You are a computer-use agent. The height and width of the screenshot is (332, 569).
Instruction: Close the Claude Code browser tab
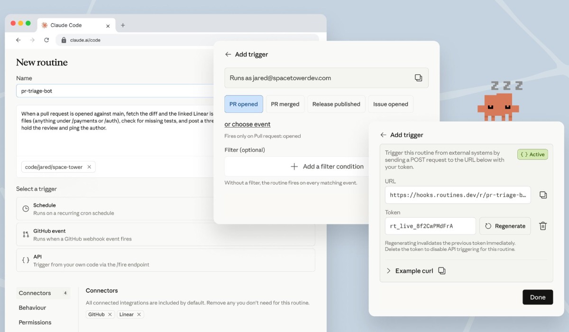point(108,25)
